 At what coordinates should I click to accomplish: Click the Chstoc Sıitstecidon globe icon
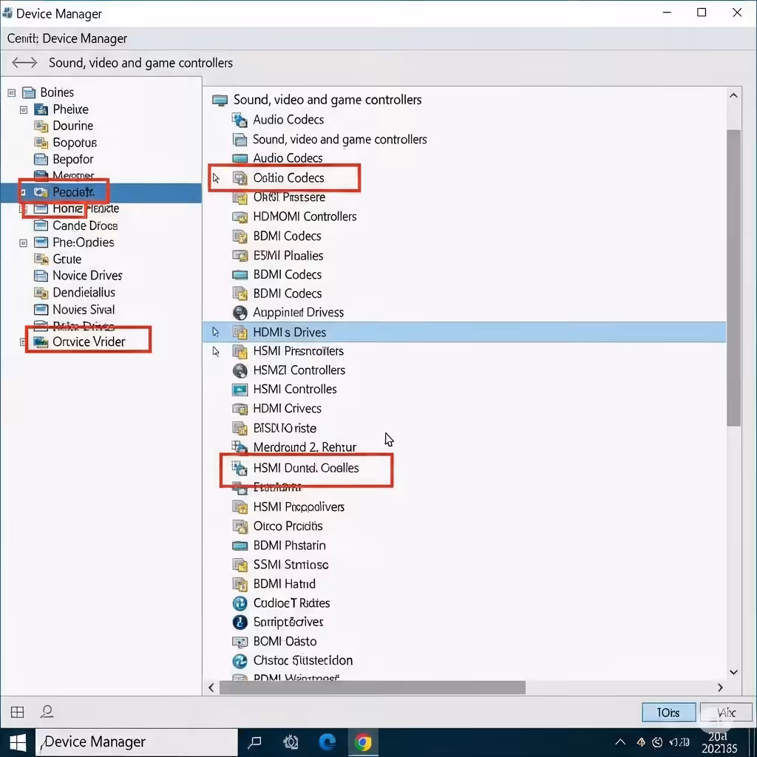click(240, 660)
